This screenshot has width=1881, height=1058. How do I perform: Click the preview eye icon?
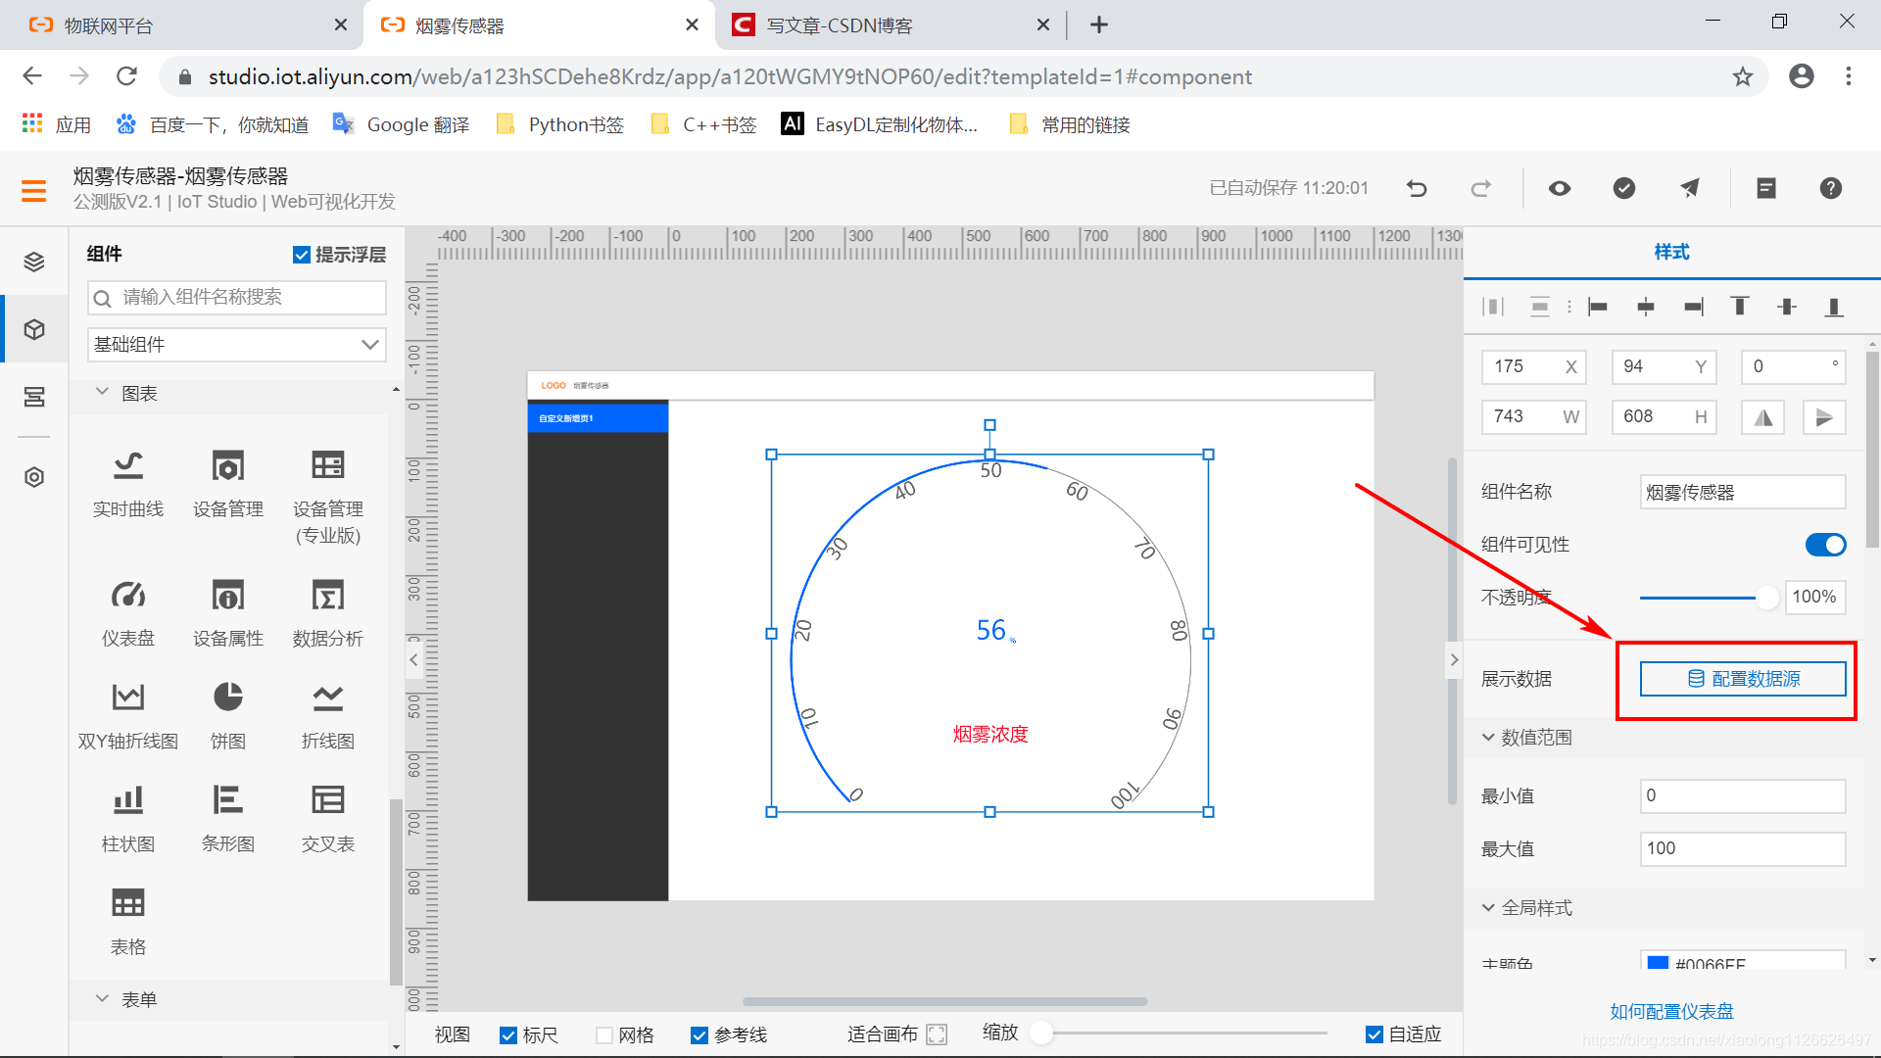tap(1560, 188)
